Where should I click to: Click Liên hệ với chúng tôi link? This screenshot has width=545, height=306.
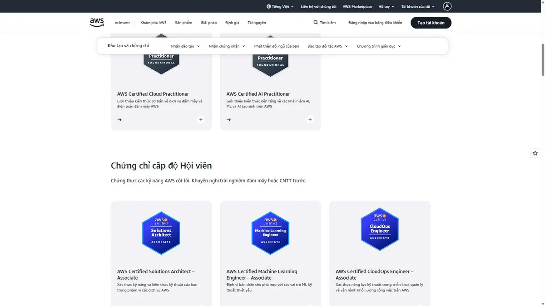point(318,7)
